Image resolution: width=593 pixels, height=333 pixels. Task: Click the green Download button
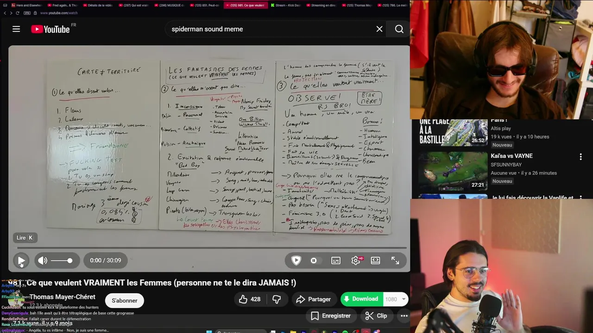361,299
